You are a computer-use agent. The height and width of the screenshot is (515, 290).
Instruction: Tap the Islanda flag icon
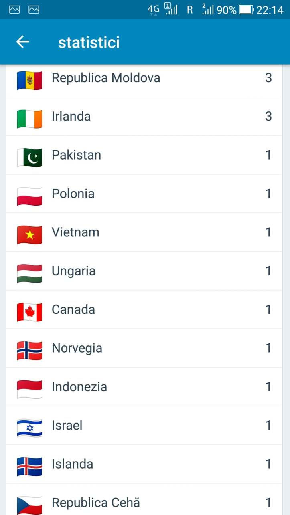point(29,466)
